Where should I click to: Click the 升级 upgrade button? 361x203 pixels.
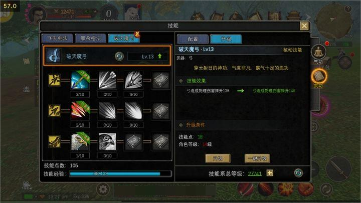(218, 158)
